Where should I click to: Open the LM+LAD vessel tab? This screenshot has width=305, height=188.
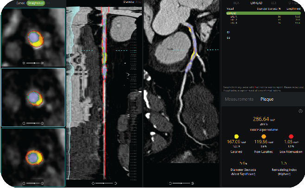pos(257,3)
